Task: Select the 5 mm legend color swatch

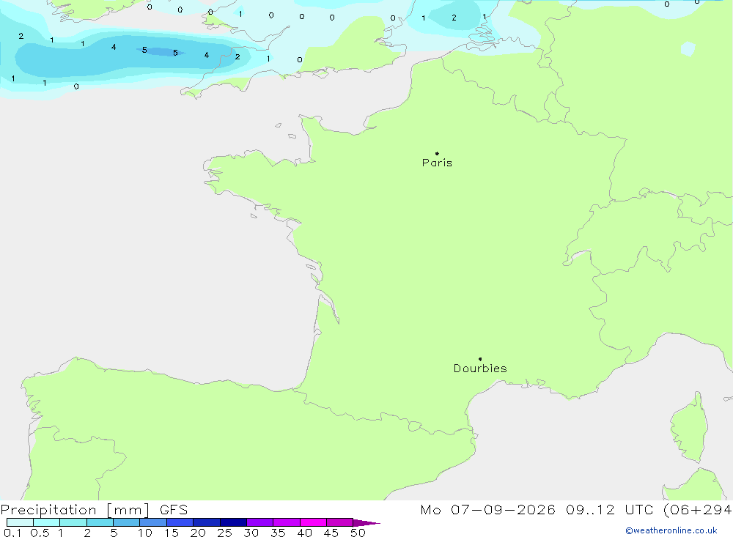Action: click(126, 522)
